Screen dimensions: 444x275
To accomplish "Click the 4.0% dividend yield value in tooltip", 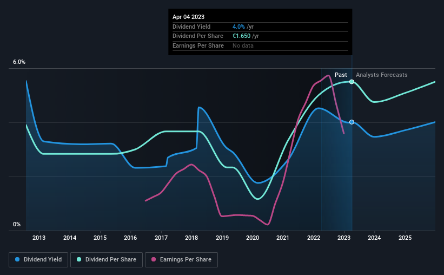I will 238,27.
